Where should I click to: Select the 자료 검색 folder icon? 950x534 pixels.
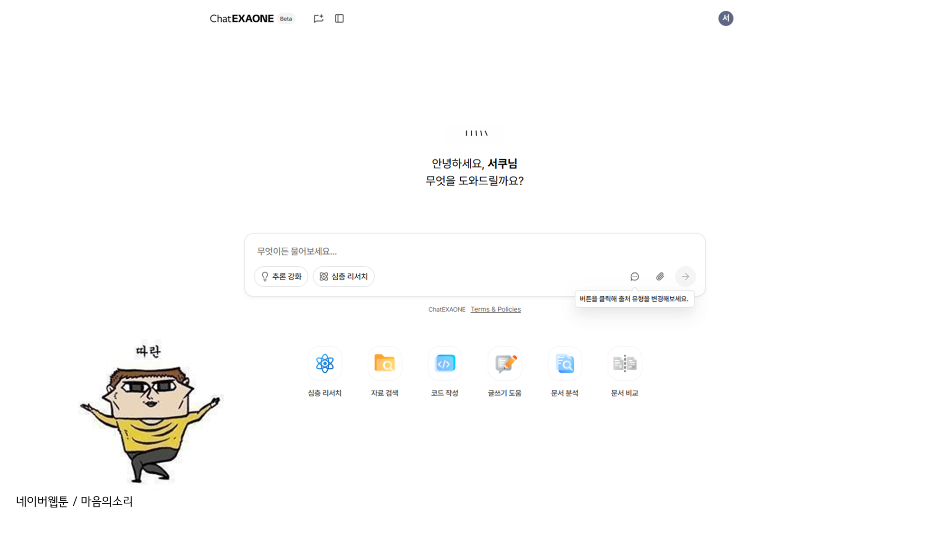pyautogui.click(x=385, y=364)
